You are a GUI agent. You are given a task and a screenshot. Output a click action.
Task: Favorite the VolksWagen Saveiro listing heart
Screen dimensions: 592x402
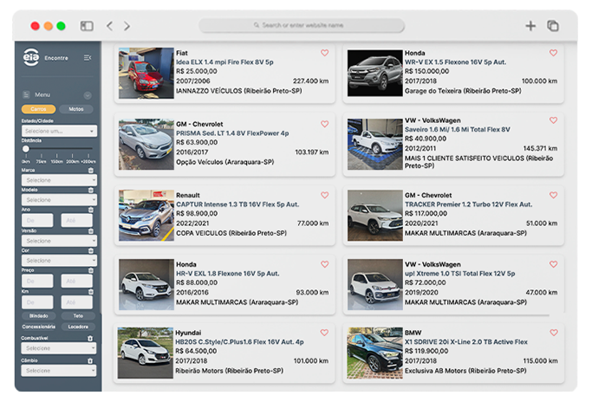554,120
